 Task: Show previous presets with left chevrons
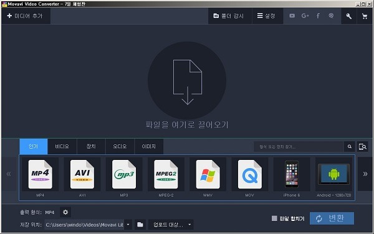click(x=9, y=174)
